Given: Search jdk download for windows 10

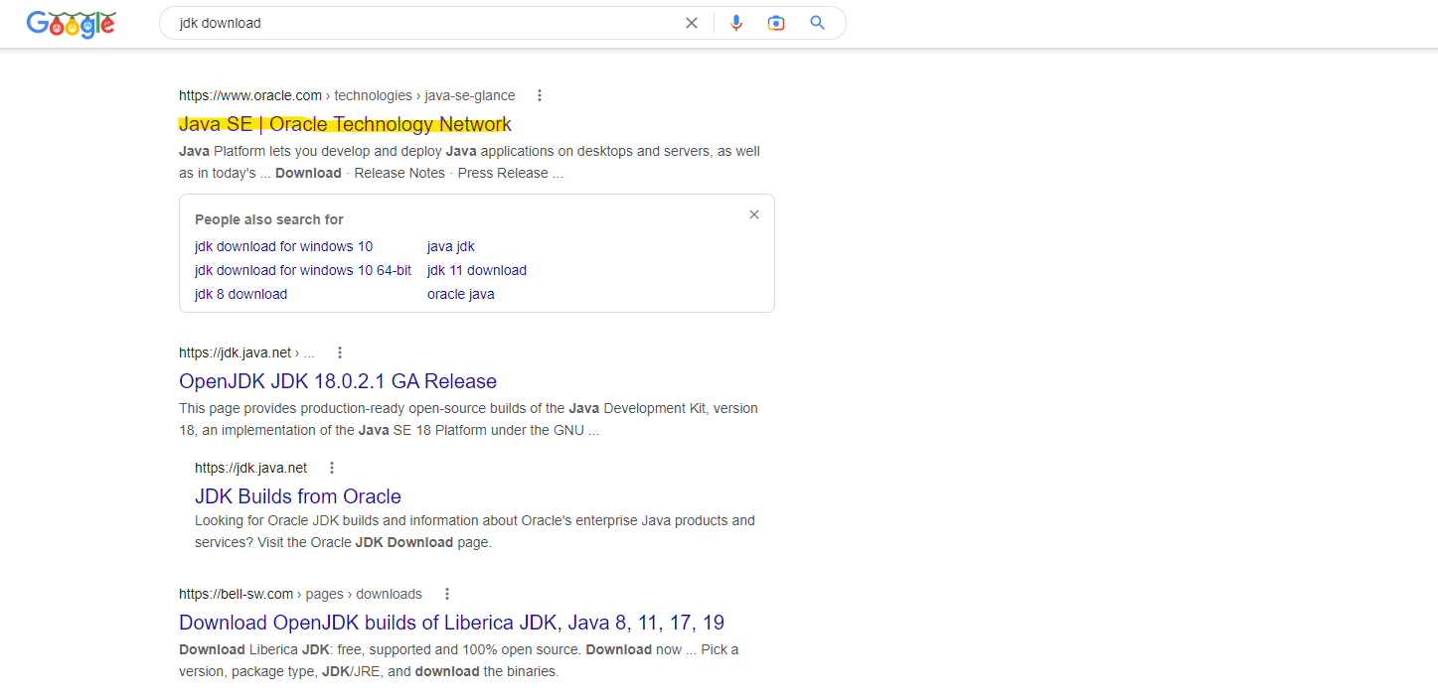Looking at the screenshot, I should coord(283,246).
